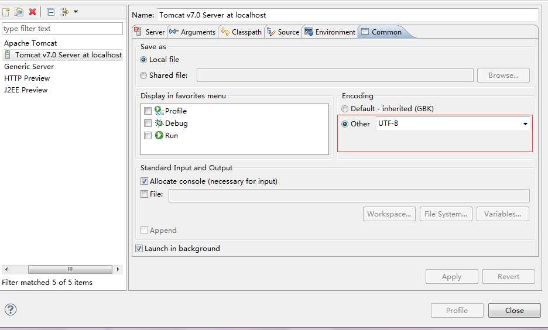Click the Shared file path field
Viewport: 548px width, 330px height.
(335, 75)
